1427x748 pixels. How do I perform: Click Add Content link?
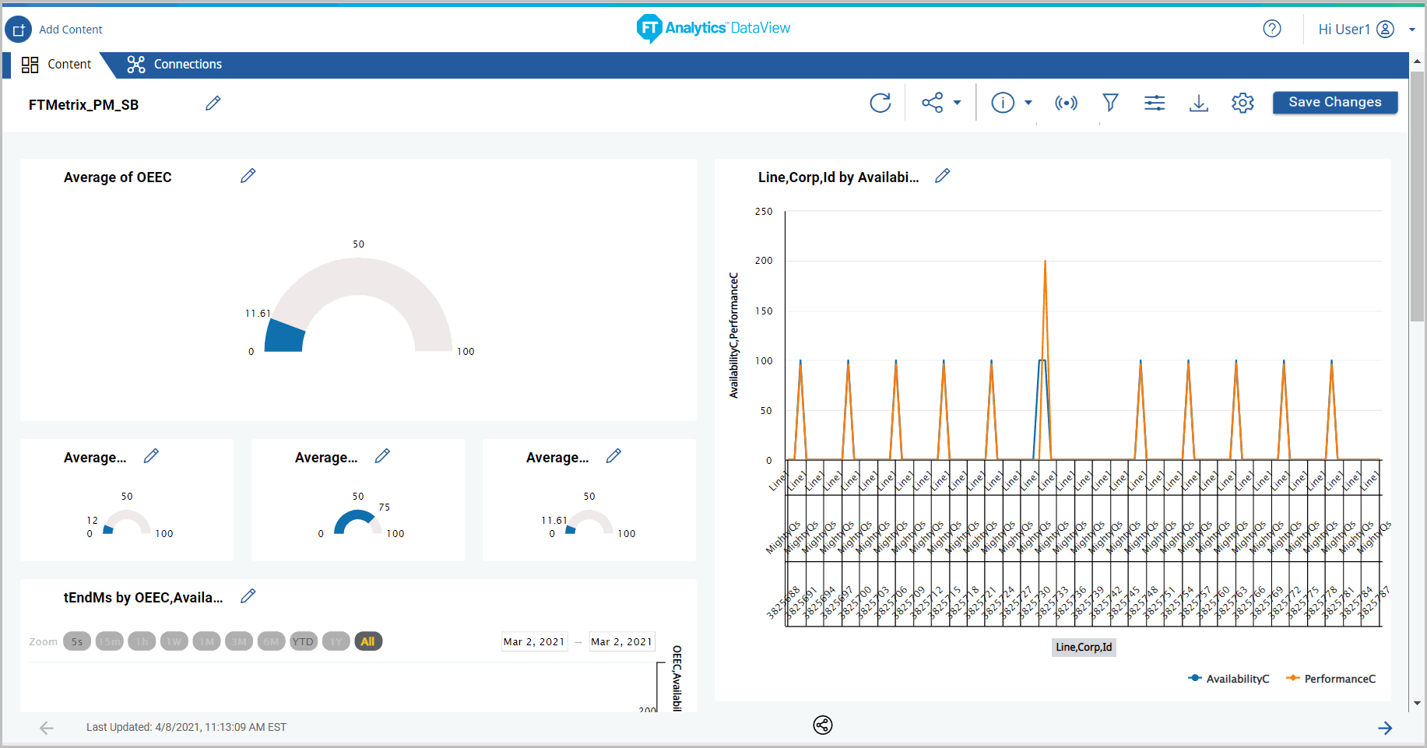70,30
